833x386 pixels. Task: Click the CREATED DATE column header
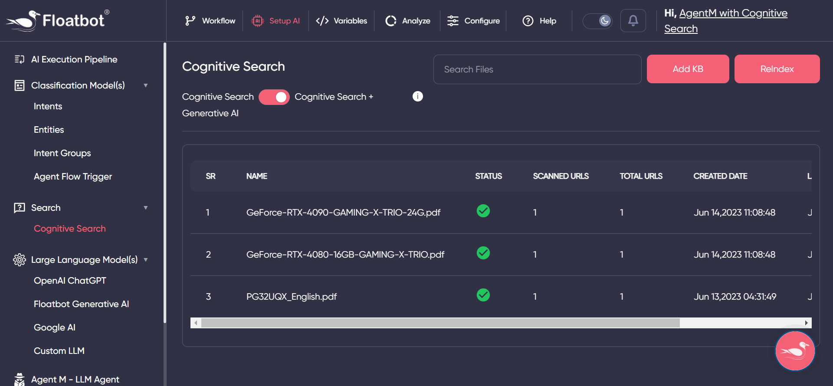tap(720, 176)
